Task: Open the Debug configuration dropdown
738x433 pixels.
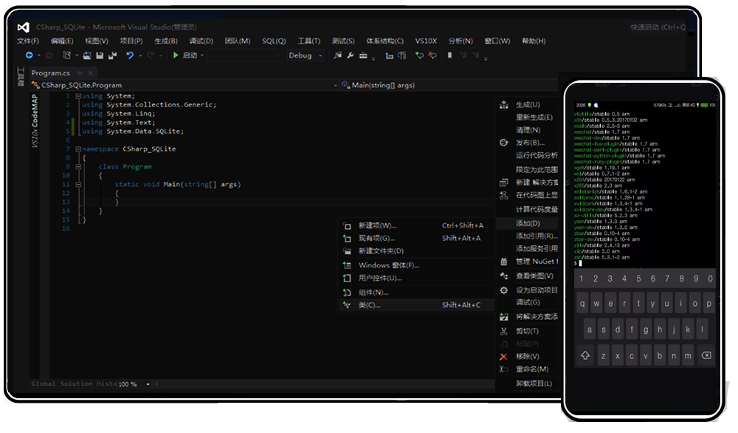Action: [x=305, y=55]
